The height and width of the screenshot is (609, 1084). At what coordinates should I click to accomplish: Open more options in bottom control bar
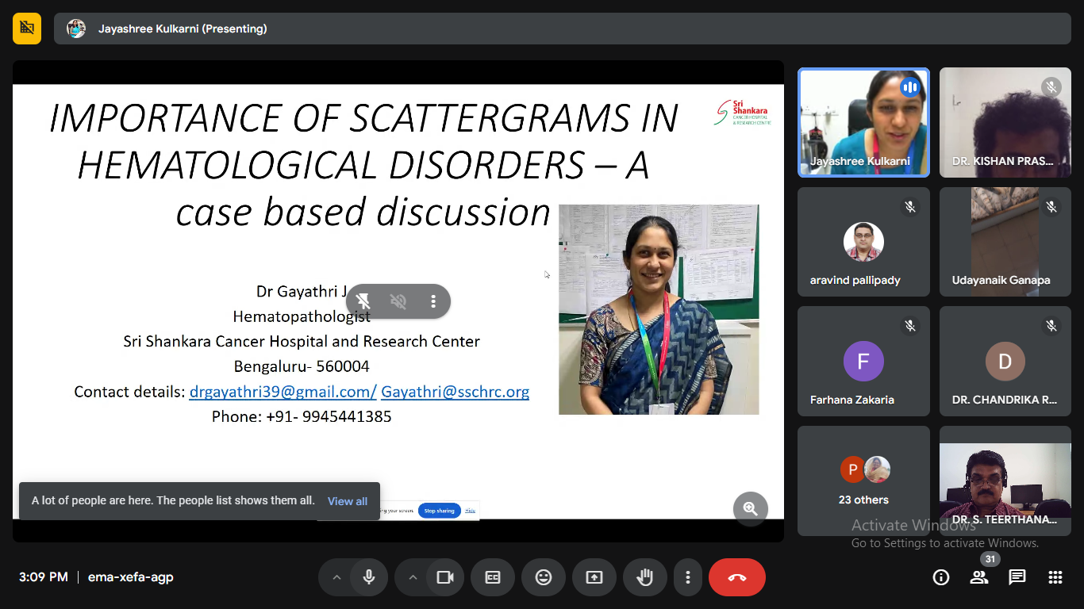pyautogui.click(x=688, y=577)
